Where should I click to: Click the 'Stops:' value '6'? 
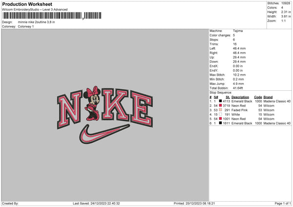(x=234, y=40)
